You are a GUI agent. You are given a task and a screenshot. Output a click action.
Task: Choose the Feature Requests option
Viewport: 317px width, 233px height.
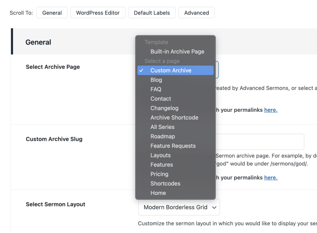coord(173,146)
